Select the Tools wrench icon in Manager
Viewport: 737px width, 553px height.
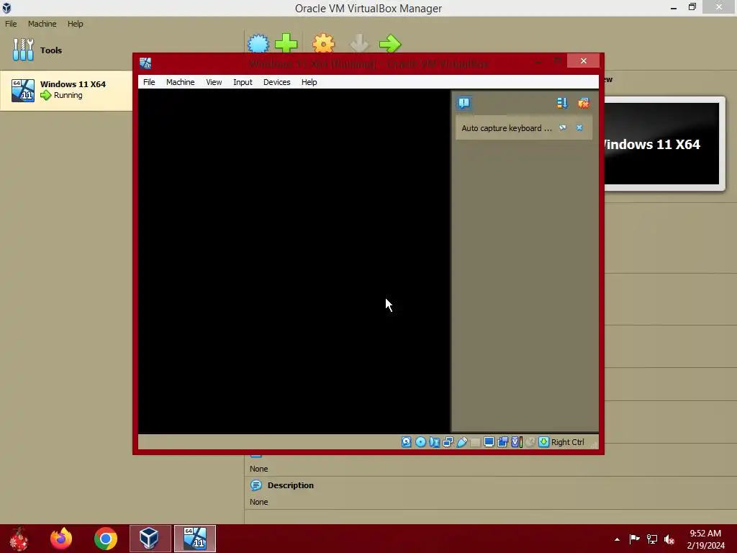tap(23, 50)
